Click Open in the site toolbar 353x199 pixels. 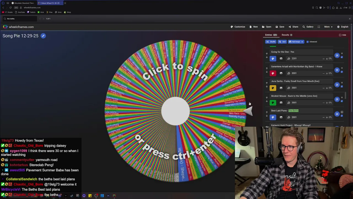266,27
